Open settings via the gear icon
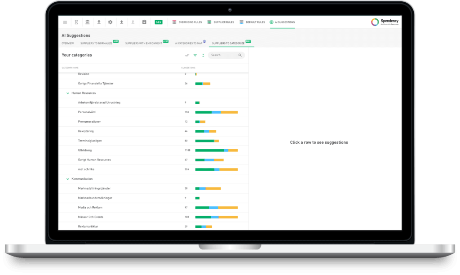Viewport: 460px width, 275px height. [110, 22]
